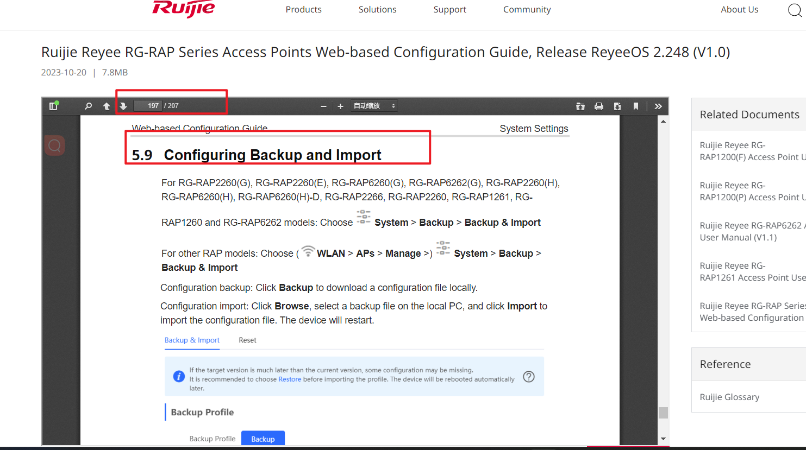This screenshot has width=806, height=450.
Task: Click the PDF vertical scrollbar thumb
Action: pos(663,413)
